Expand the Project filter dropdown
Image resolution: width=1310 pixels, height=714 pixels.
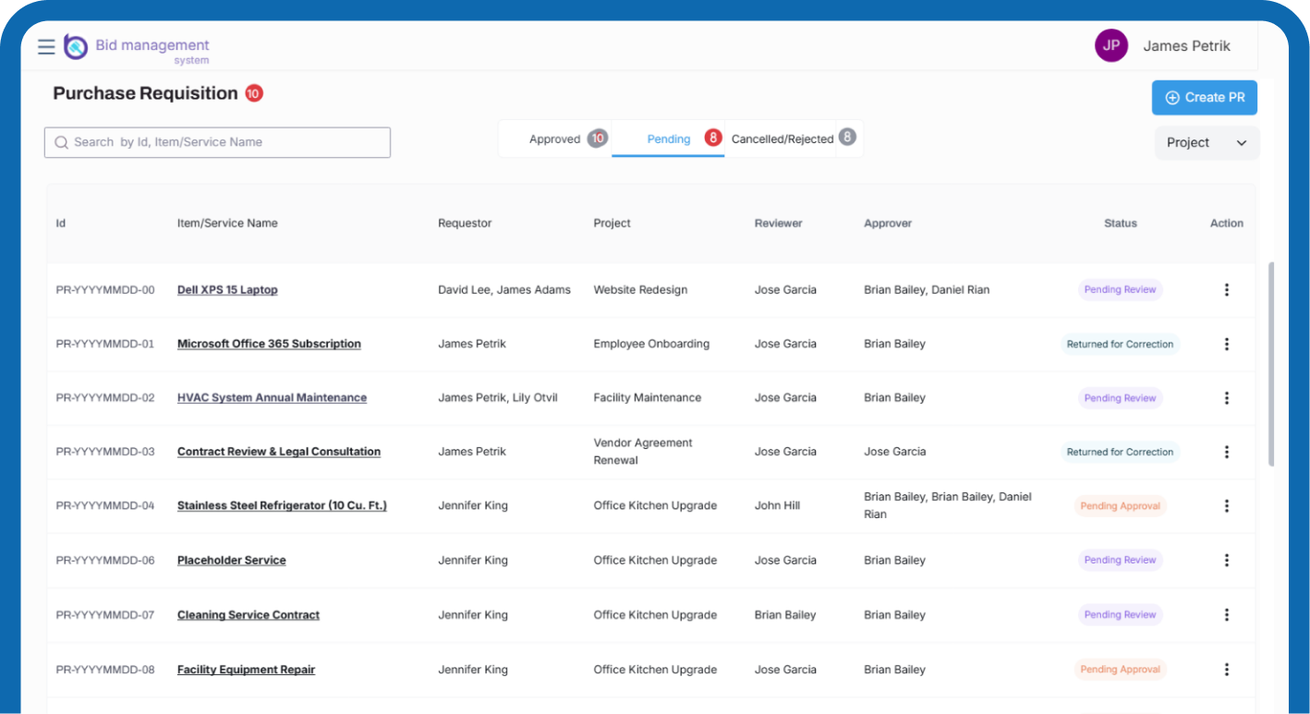1206,143
